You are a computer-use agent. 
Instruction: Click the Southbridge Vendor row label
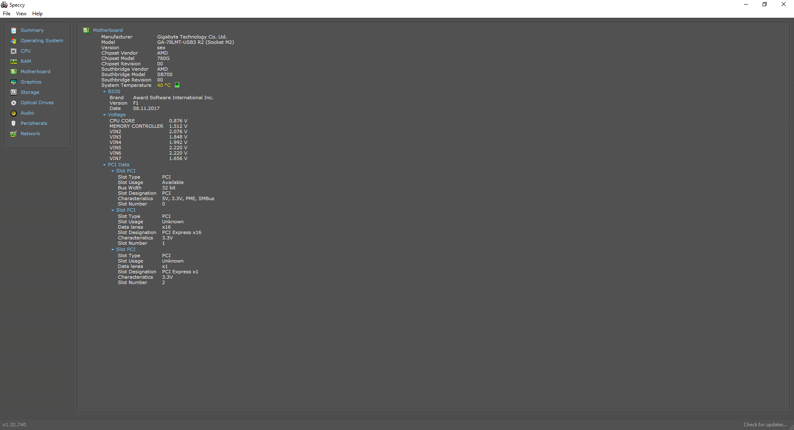tap(125, 69)
